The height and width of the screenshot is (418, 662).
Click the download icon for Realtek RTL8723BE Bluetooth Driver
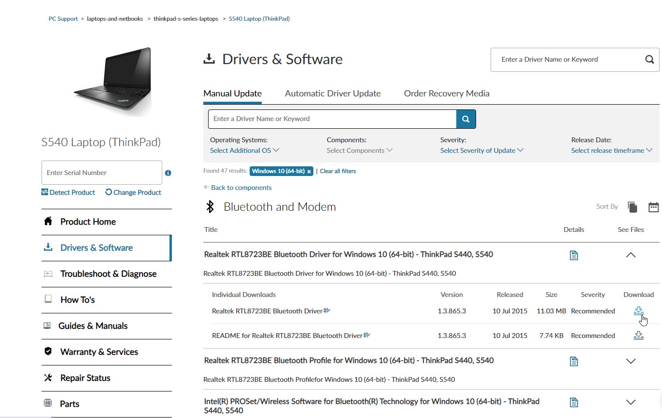[638, 310]
